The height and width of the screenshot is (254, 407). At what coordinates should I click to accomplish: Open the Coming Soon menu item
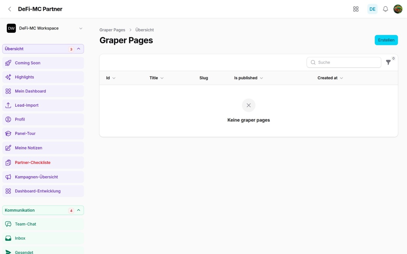click(43, 63)
